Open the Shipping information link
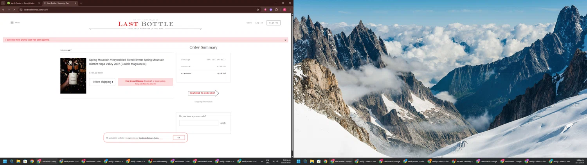 click(203, 102)
